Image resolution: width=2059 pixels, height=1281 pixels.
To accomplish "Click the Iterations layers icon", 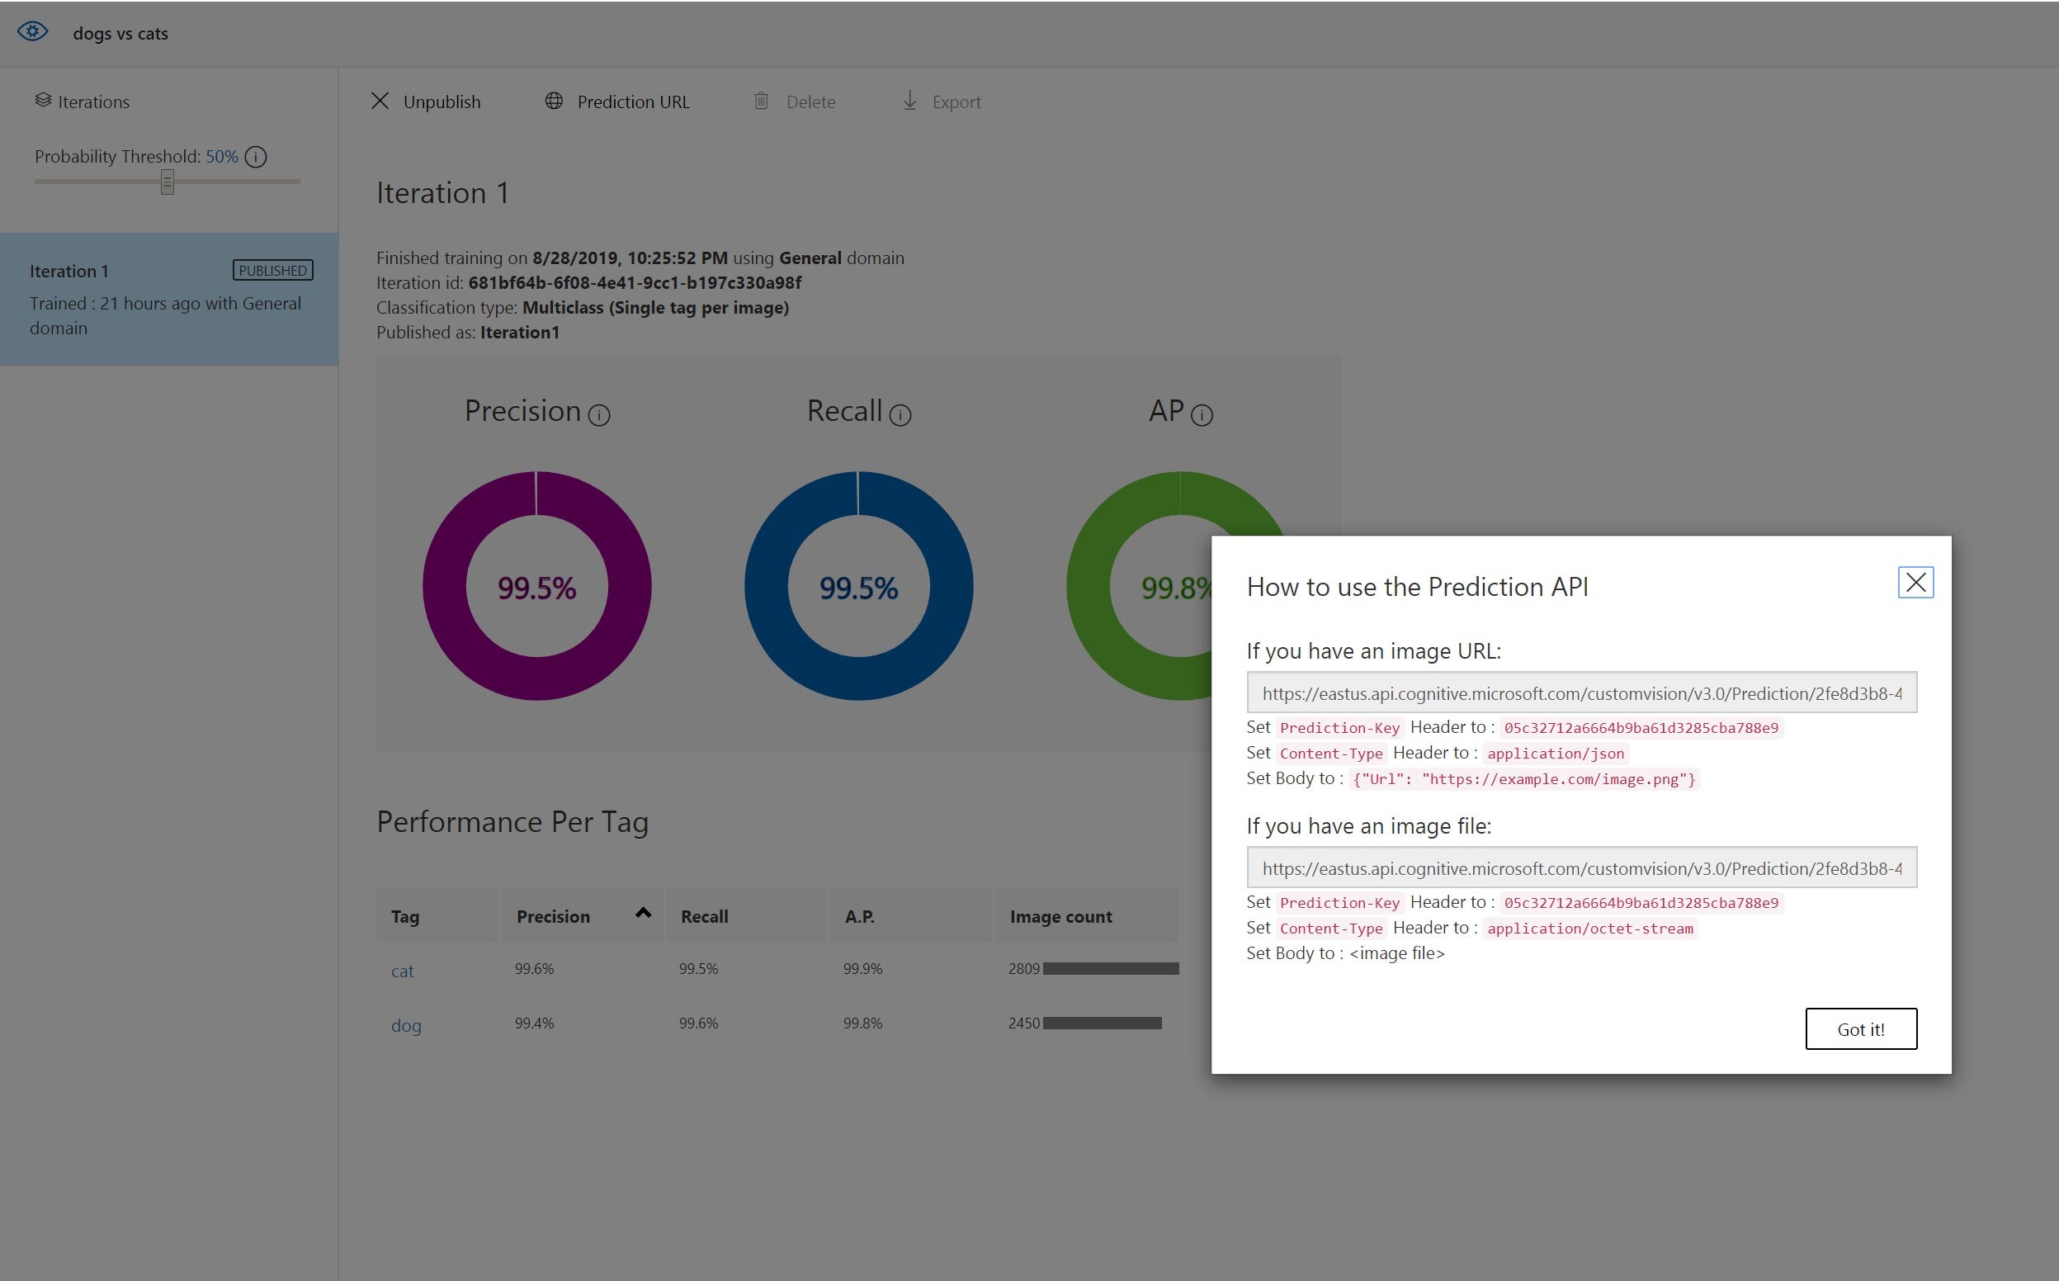I will point(43,101).
